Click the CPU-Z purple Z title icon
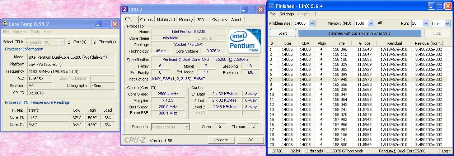The height and width of the screenshot is (156, 454). 125,9
